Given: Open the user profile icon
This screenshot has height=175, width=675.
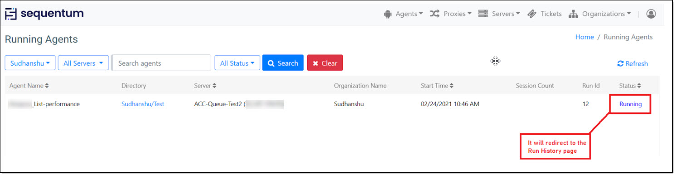Looking at the screenshot, I should coord(651,14).
